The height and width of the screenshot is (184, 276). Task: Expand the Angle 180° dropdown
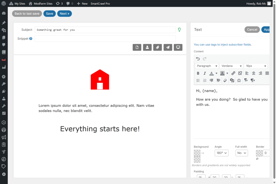click(x=222, y=153)
